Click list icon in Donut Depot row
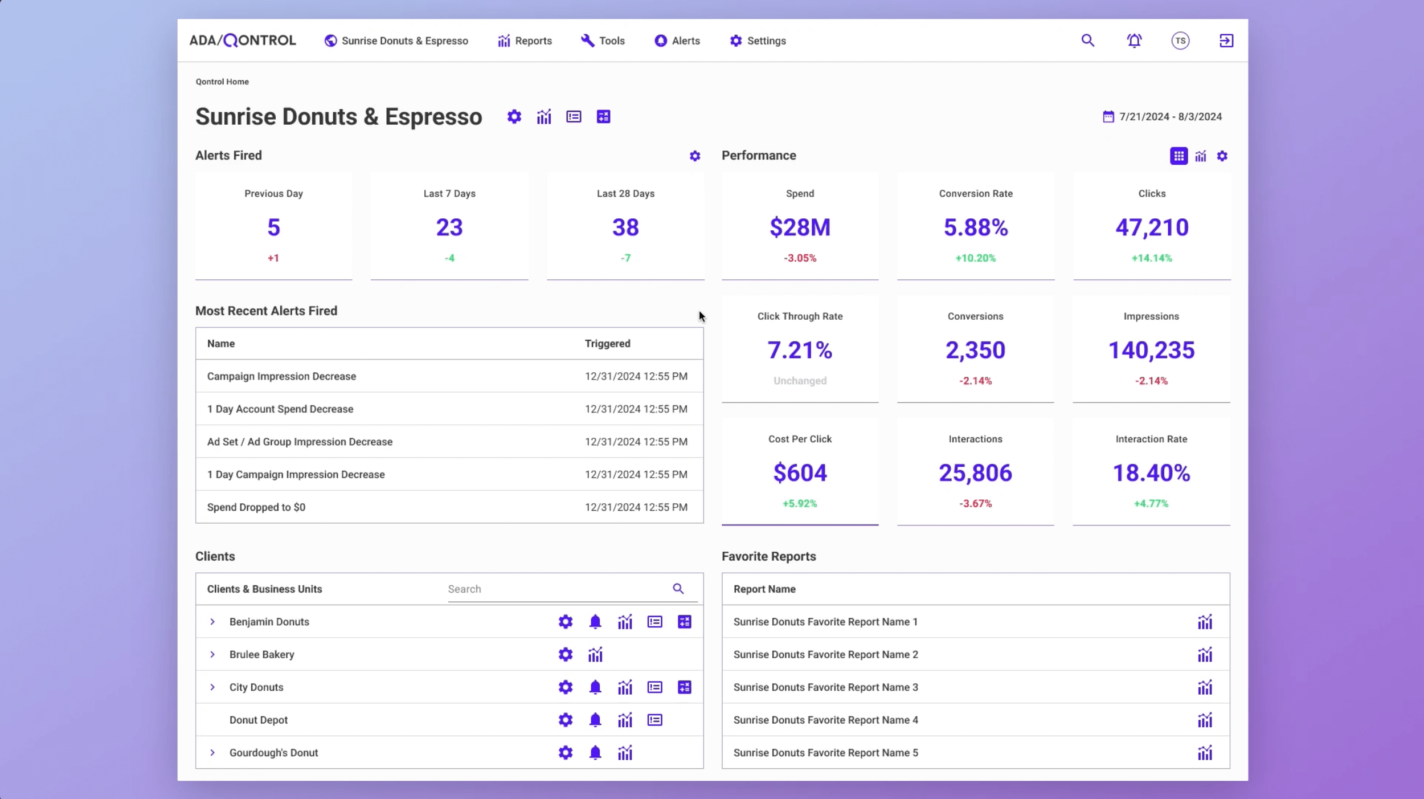Screen dimensions: 1424x799 click(654, 720)
